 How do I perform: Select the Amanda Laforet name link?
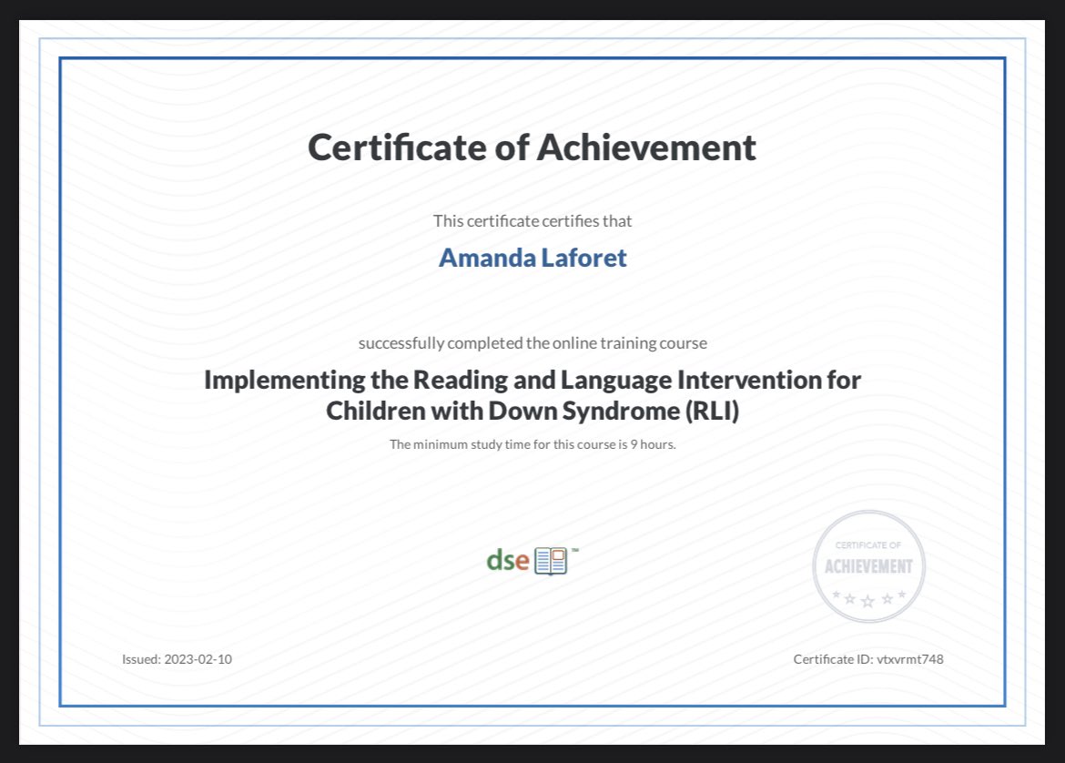click(532, 258)
